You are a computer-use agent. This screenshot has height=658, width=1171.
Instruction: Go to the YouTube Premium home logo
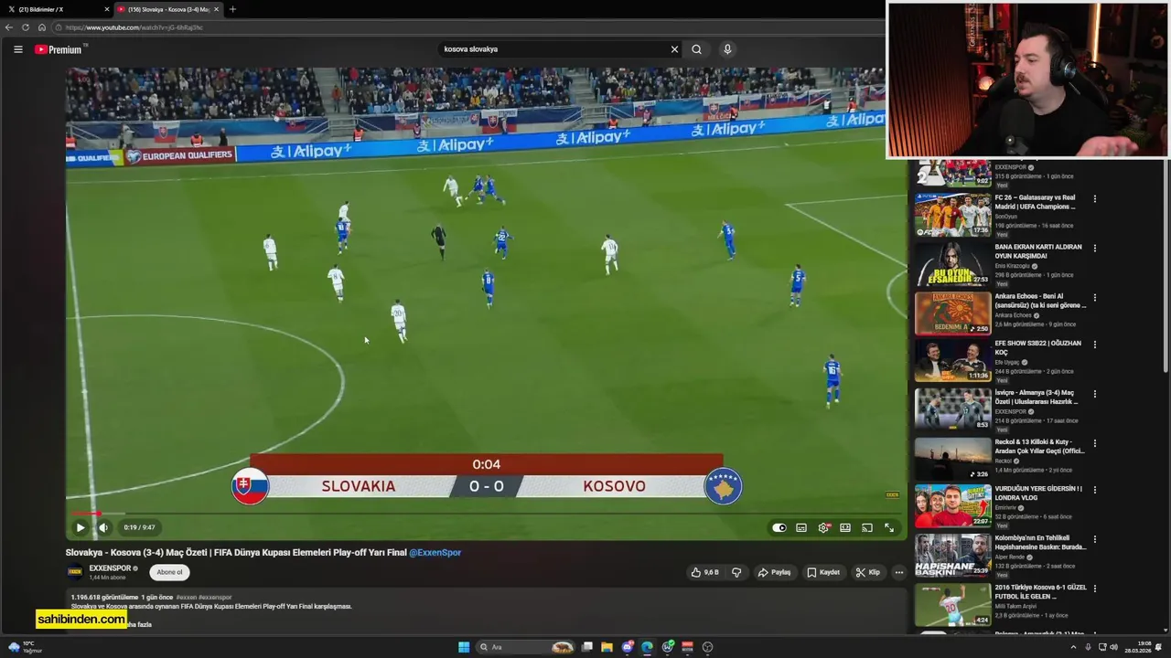[x=59, y=49]
